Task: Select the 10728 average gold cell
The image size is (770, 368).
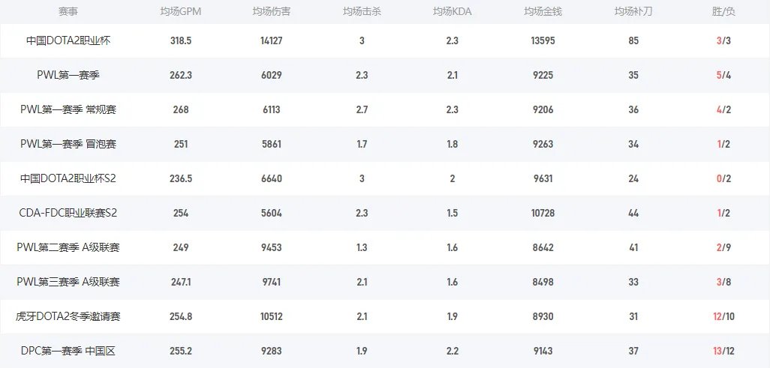Action: click(x=543, y=213)
